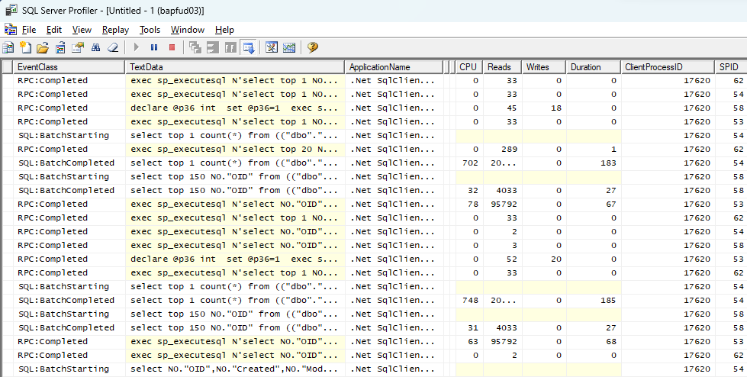747x377 pixels.
Task: Open a trace file via folder icon
Action: point(43,47)
